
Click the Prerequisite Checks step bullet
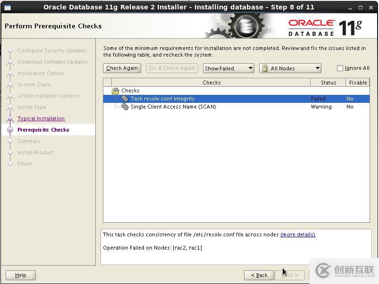click(10, 130)
